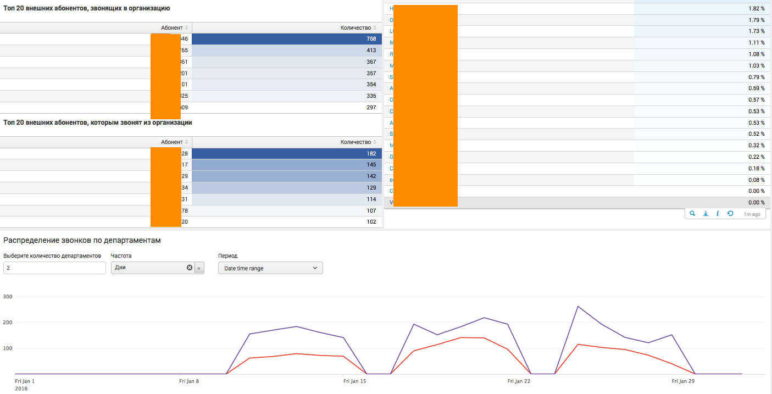This screenshot has width=772, height=394.
Task: Click the sort icon on the top 'Абонент' header
Action: (x=187, y=27)
